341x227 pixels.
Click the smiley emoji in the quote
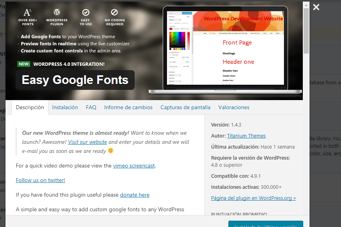point(111,151)
